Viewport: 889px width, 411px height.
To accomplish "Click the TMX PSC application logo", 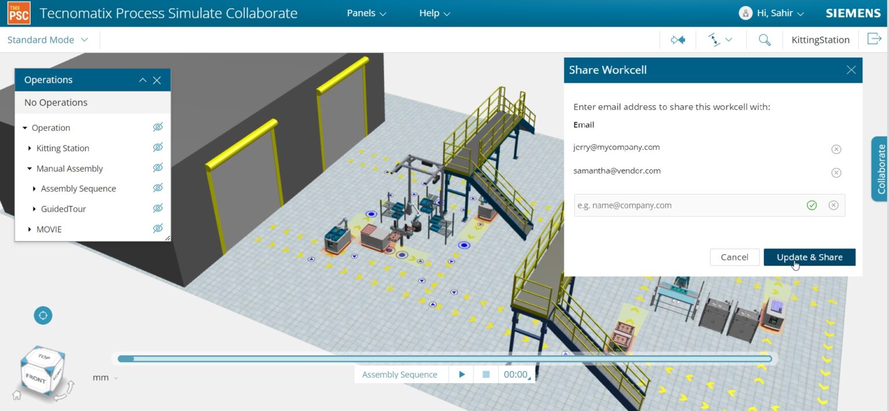I will pos(19,12).
